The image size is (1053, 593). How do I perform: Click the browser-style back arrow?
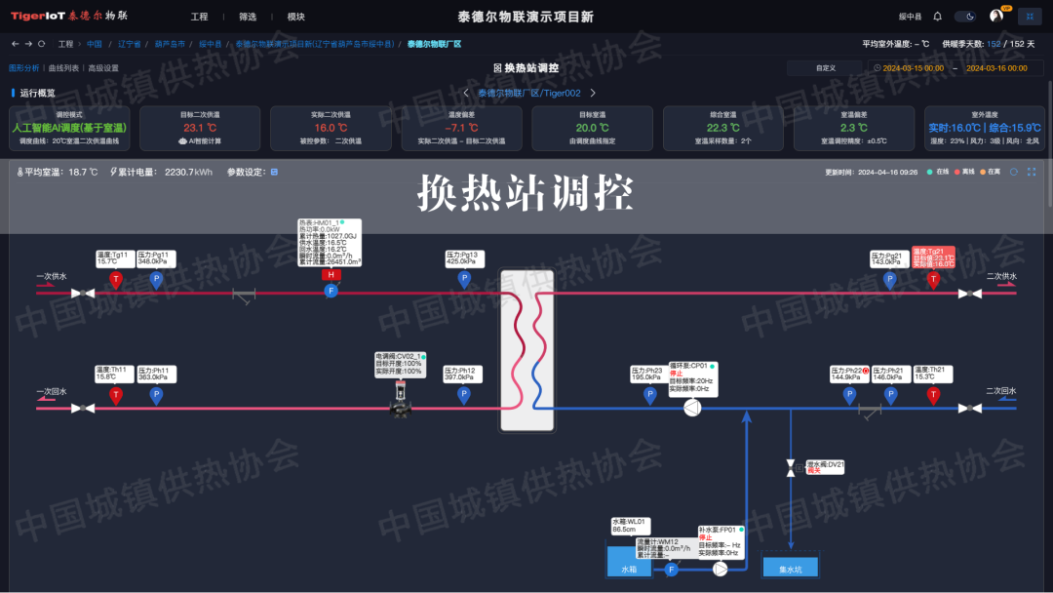pos(15,44)
